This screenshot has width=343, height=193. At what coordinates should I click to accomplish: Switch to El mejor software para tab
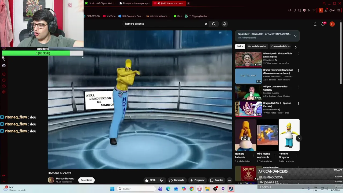tap(134, 3)
